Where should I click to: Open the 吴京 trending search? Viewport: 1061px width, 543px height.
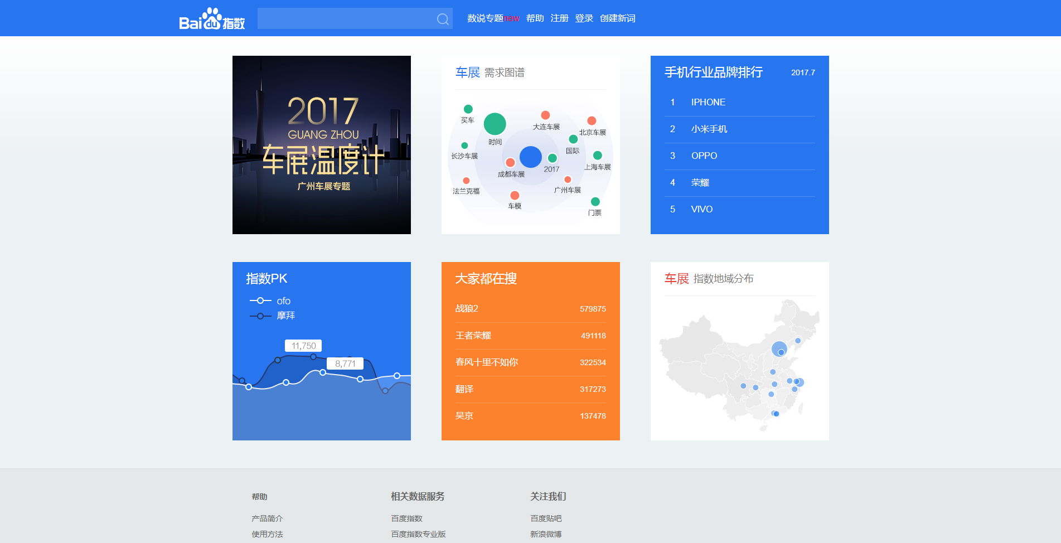pos(531,416)
